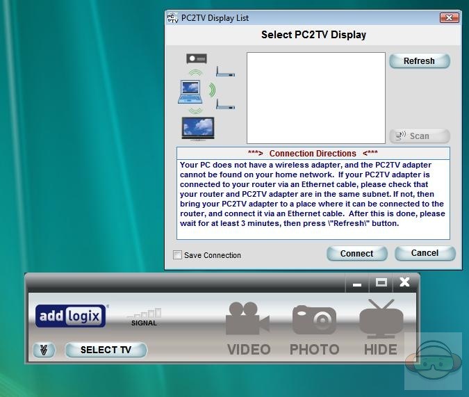469x397 pixels.
Task: Enable the Save Connection checkbox
Action: coord(178,255)
